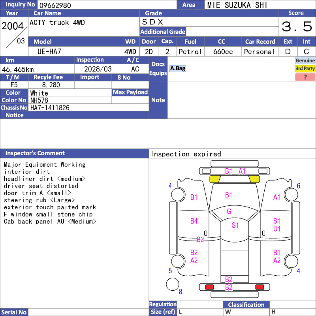Click the exterior grade D

click(x=288, y=52)
